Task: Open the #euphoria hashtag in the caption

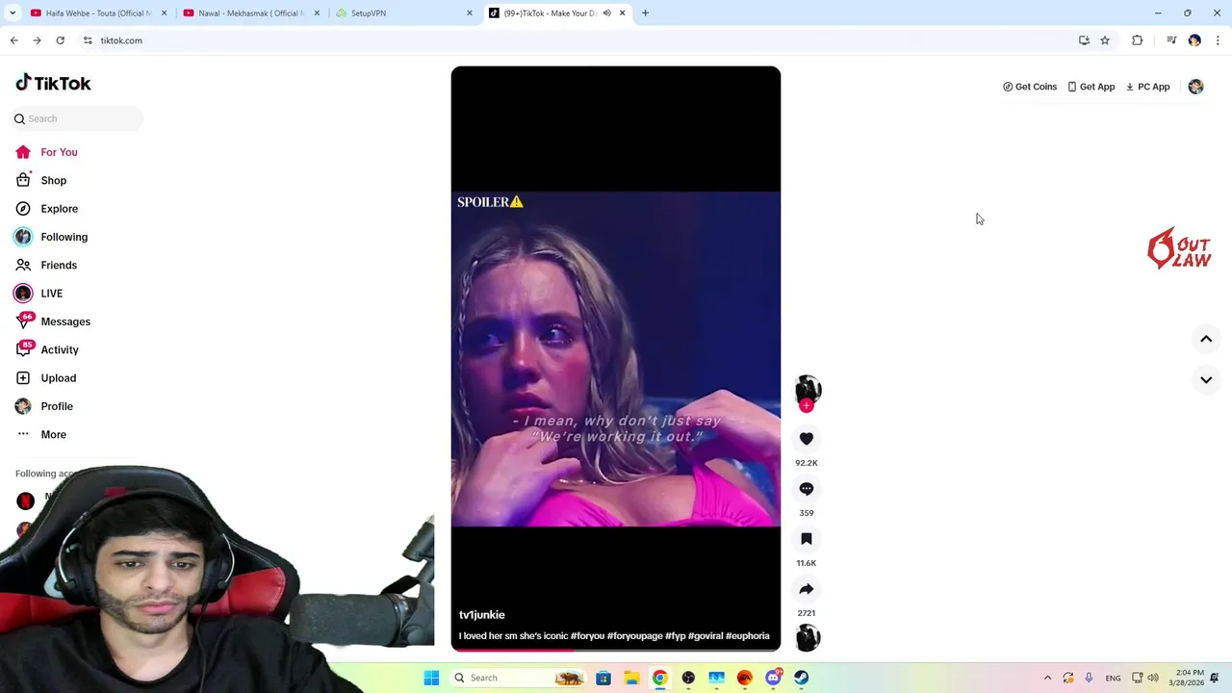Action: 748,636
